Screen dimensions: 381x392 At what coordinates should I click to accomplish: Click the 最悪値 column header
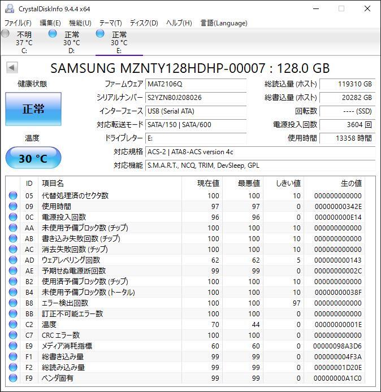point(243,183)
